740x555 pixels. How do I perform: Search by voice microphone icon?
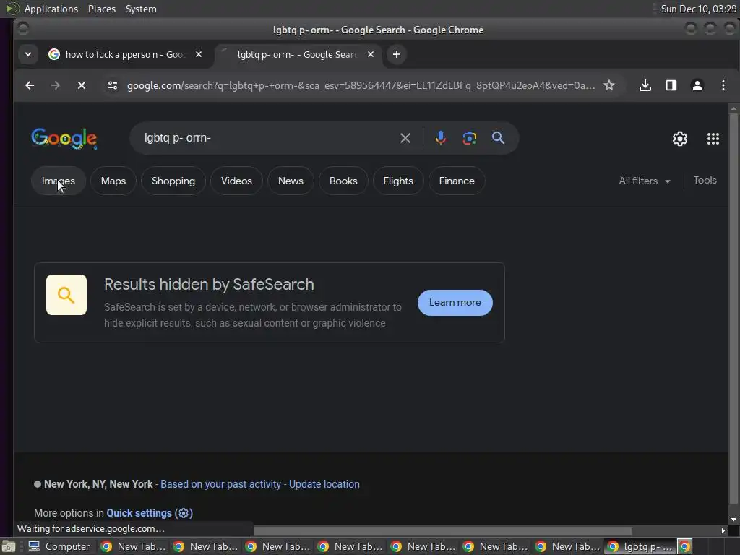tap(440, 138)
